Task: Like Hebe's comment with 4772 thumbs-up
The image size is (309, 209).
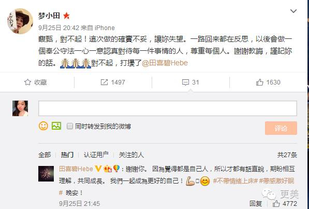Action: click(x=276, y=203)
